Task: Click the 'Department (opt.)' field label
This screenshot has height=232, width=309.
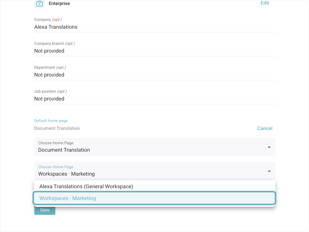Action: [x=50, y=67]
